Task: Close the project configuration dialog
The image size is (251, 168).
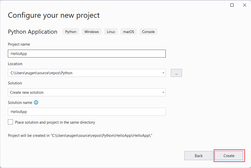Action: pos(244,5)
